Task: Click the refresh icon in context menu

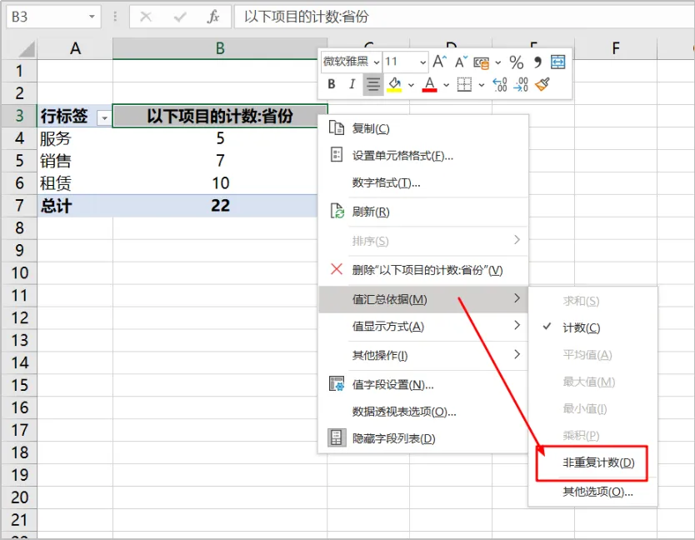Action: [337, 211]
